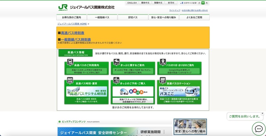Click 会員登録をおすすめします button
The width and height of the screenshot is (266, 136).
[x=133, y=100]
